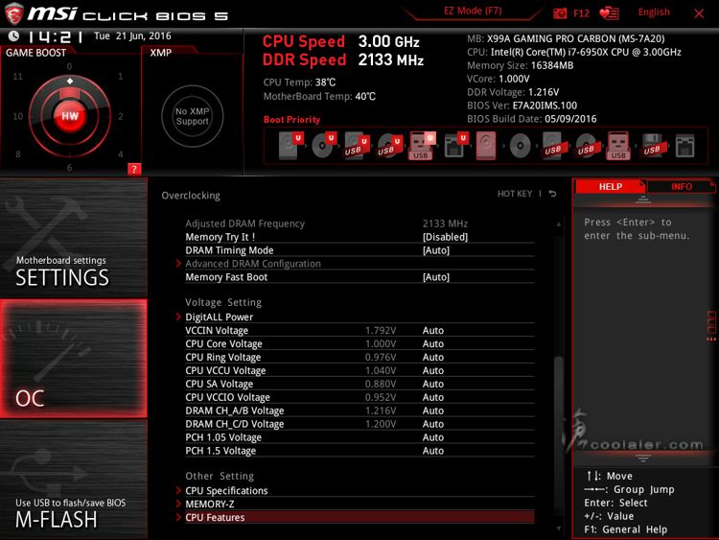Open the Game Boost red question mark help
Viewport: 719px width, 540px height.
point(134,169)
